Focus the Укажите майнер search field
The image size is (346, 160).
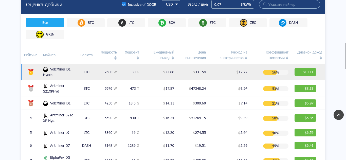[292, 4]
